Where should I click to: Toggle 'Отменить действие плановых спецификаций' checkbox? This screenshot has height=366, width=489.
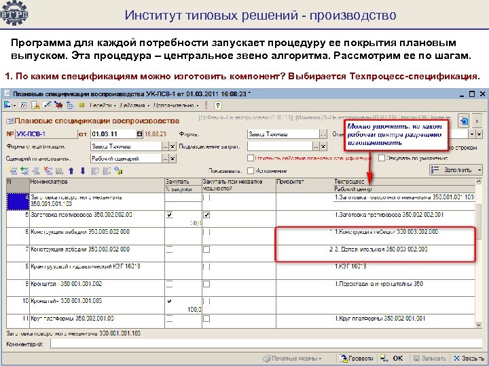251,158
